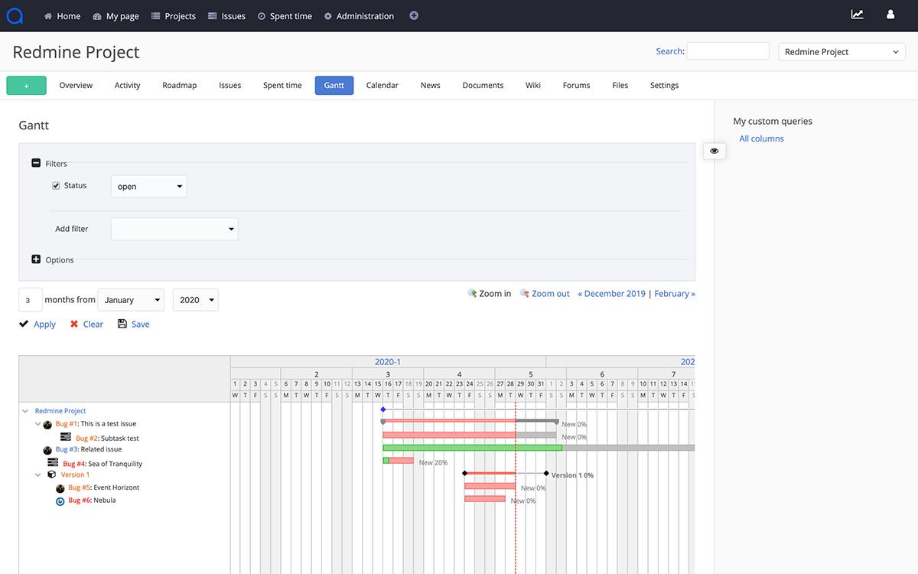Click the package icon beside Version 1
Image resolution: width=918 pixels, height=574 pixels.
[x=52, y=475]
